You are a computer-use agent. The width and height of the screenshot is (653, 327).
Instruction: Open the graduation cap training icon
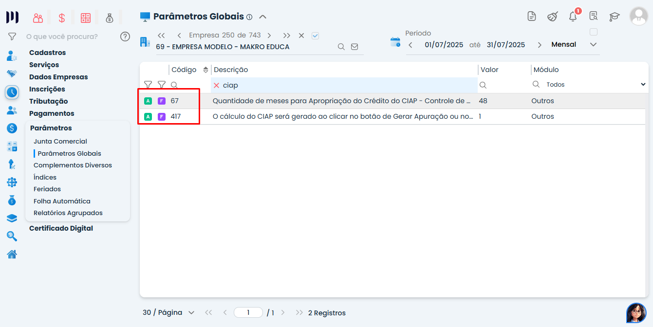(x=614, y=17)
